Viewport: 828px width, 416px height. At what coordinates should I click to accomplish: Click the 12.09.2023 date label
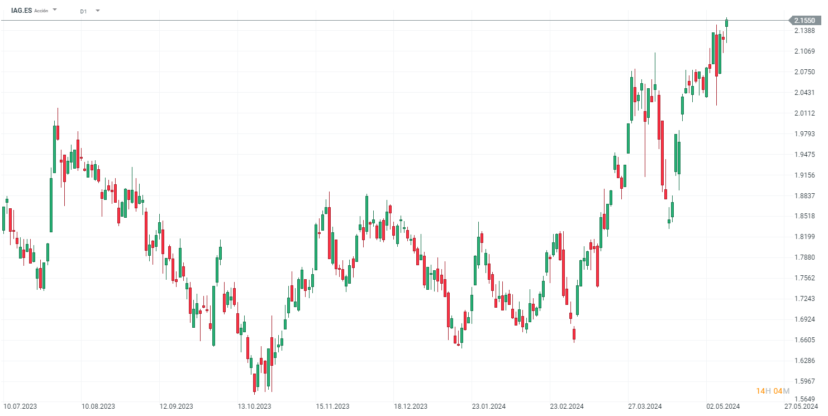(176, 407)
